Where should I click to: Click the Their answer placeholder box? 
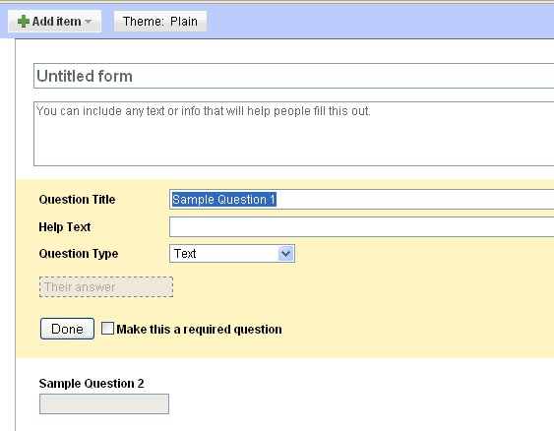[106, 287]
